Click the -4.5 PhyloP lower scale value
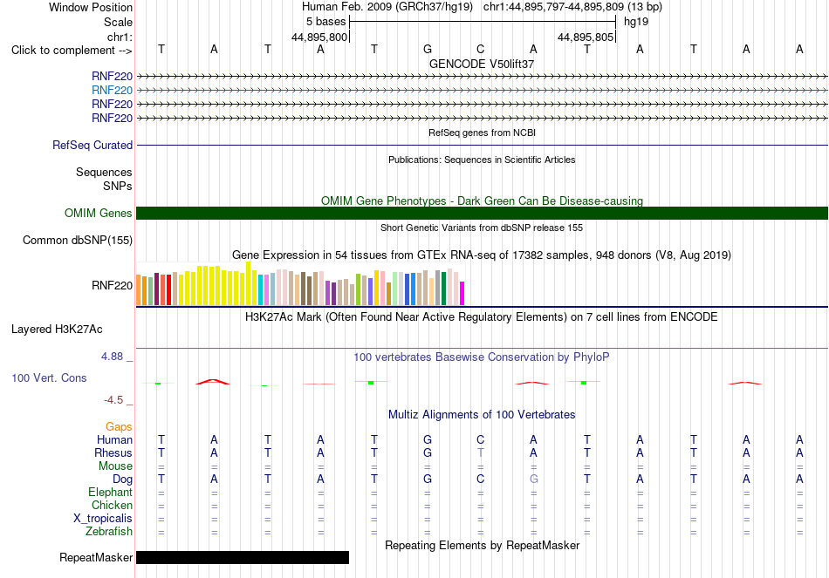Viewport: 829px width, 578px height. [113, 400]
